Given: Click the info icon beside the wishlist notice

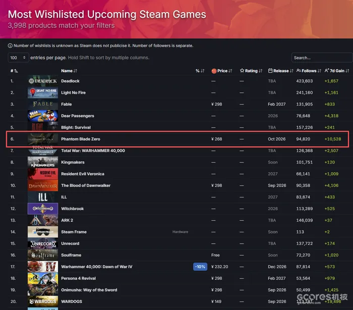Looking at the screenshot, I should tap(10, 45).
